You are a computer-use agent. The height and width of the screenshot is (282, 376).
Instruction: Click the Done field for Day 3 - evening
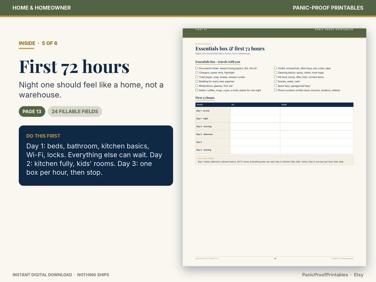click(x=317, y=150)
